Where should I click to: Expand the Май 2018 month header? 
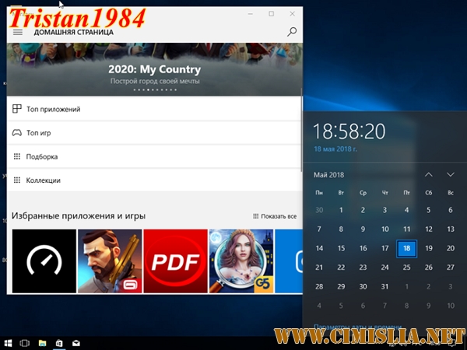point(329,175)
